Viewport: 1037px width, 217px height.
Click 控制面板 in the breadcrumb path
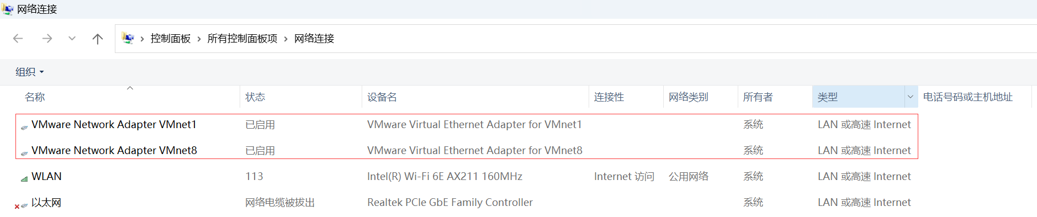171,39
